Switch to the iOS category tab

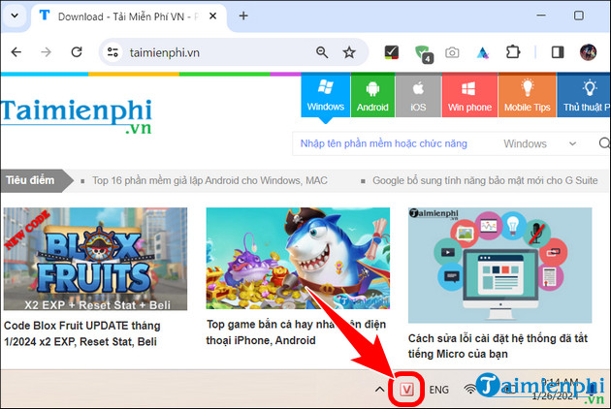(418, 97)
